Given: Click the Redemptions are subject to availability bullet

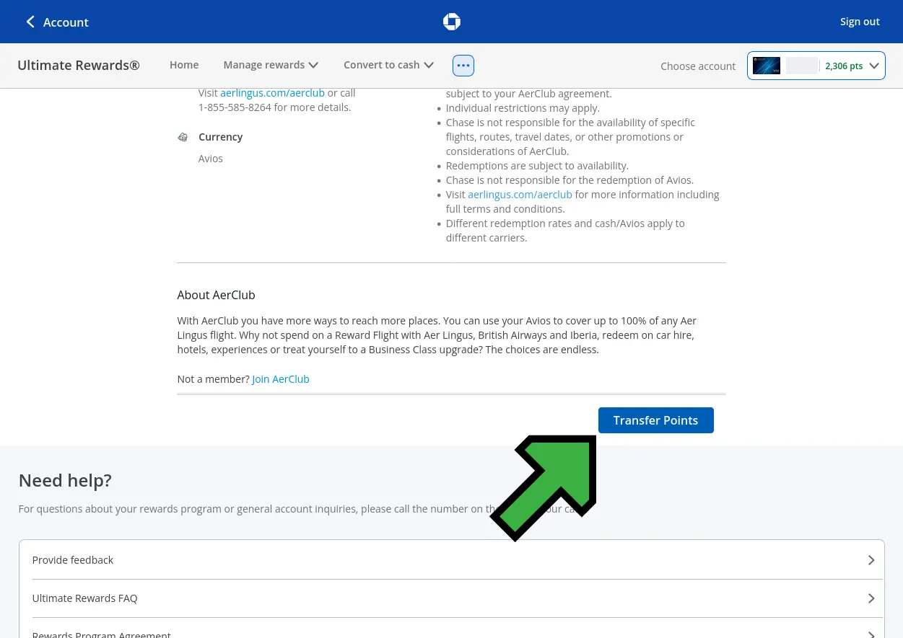Looking at the screenshot, I should (537, 166).
